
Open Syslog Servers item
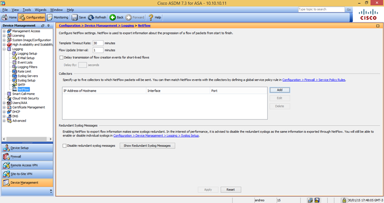point(27,76)
